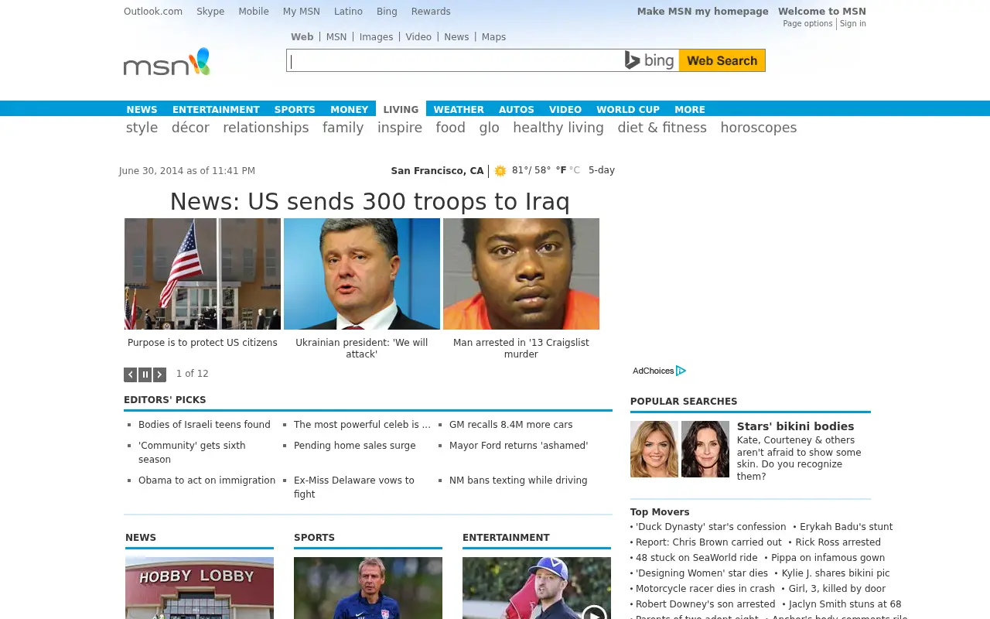Open Stars' bikini bodies headline
This screenshot has width=990, height=619.
point(796,426)
